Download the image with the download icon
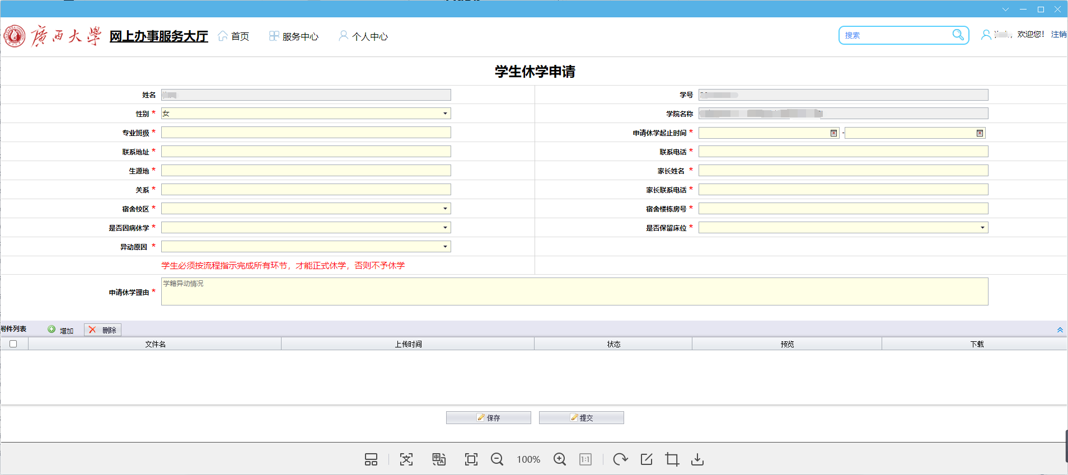The height and width of the screenshot is (475, 1068). (697, 459)
